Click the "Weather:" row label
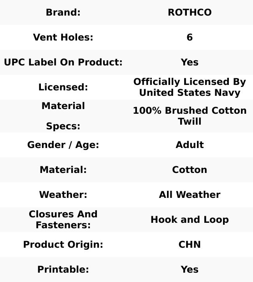The image size is (253, 282). 63,195
